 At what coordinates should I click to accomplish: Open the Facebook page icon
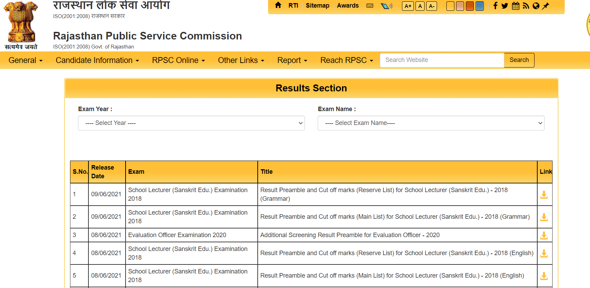(495, 6)
